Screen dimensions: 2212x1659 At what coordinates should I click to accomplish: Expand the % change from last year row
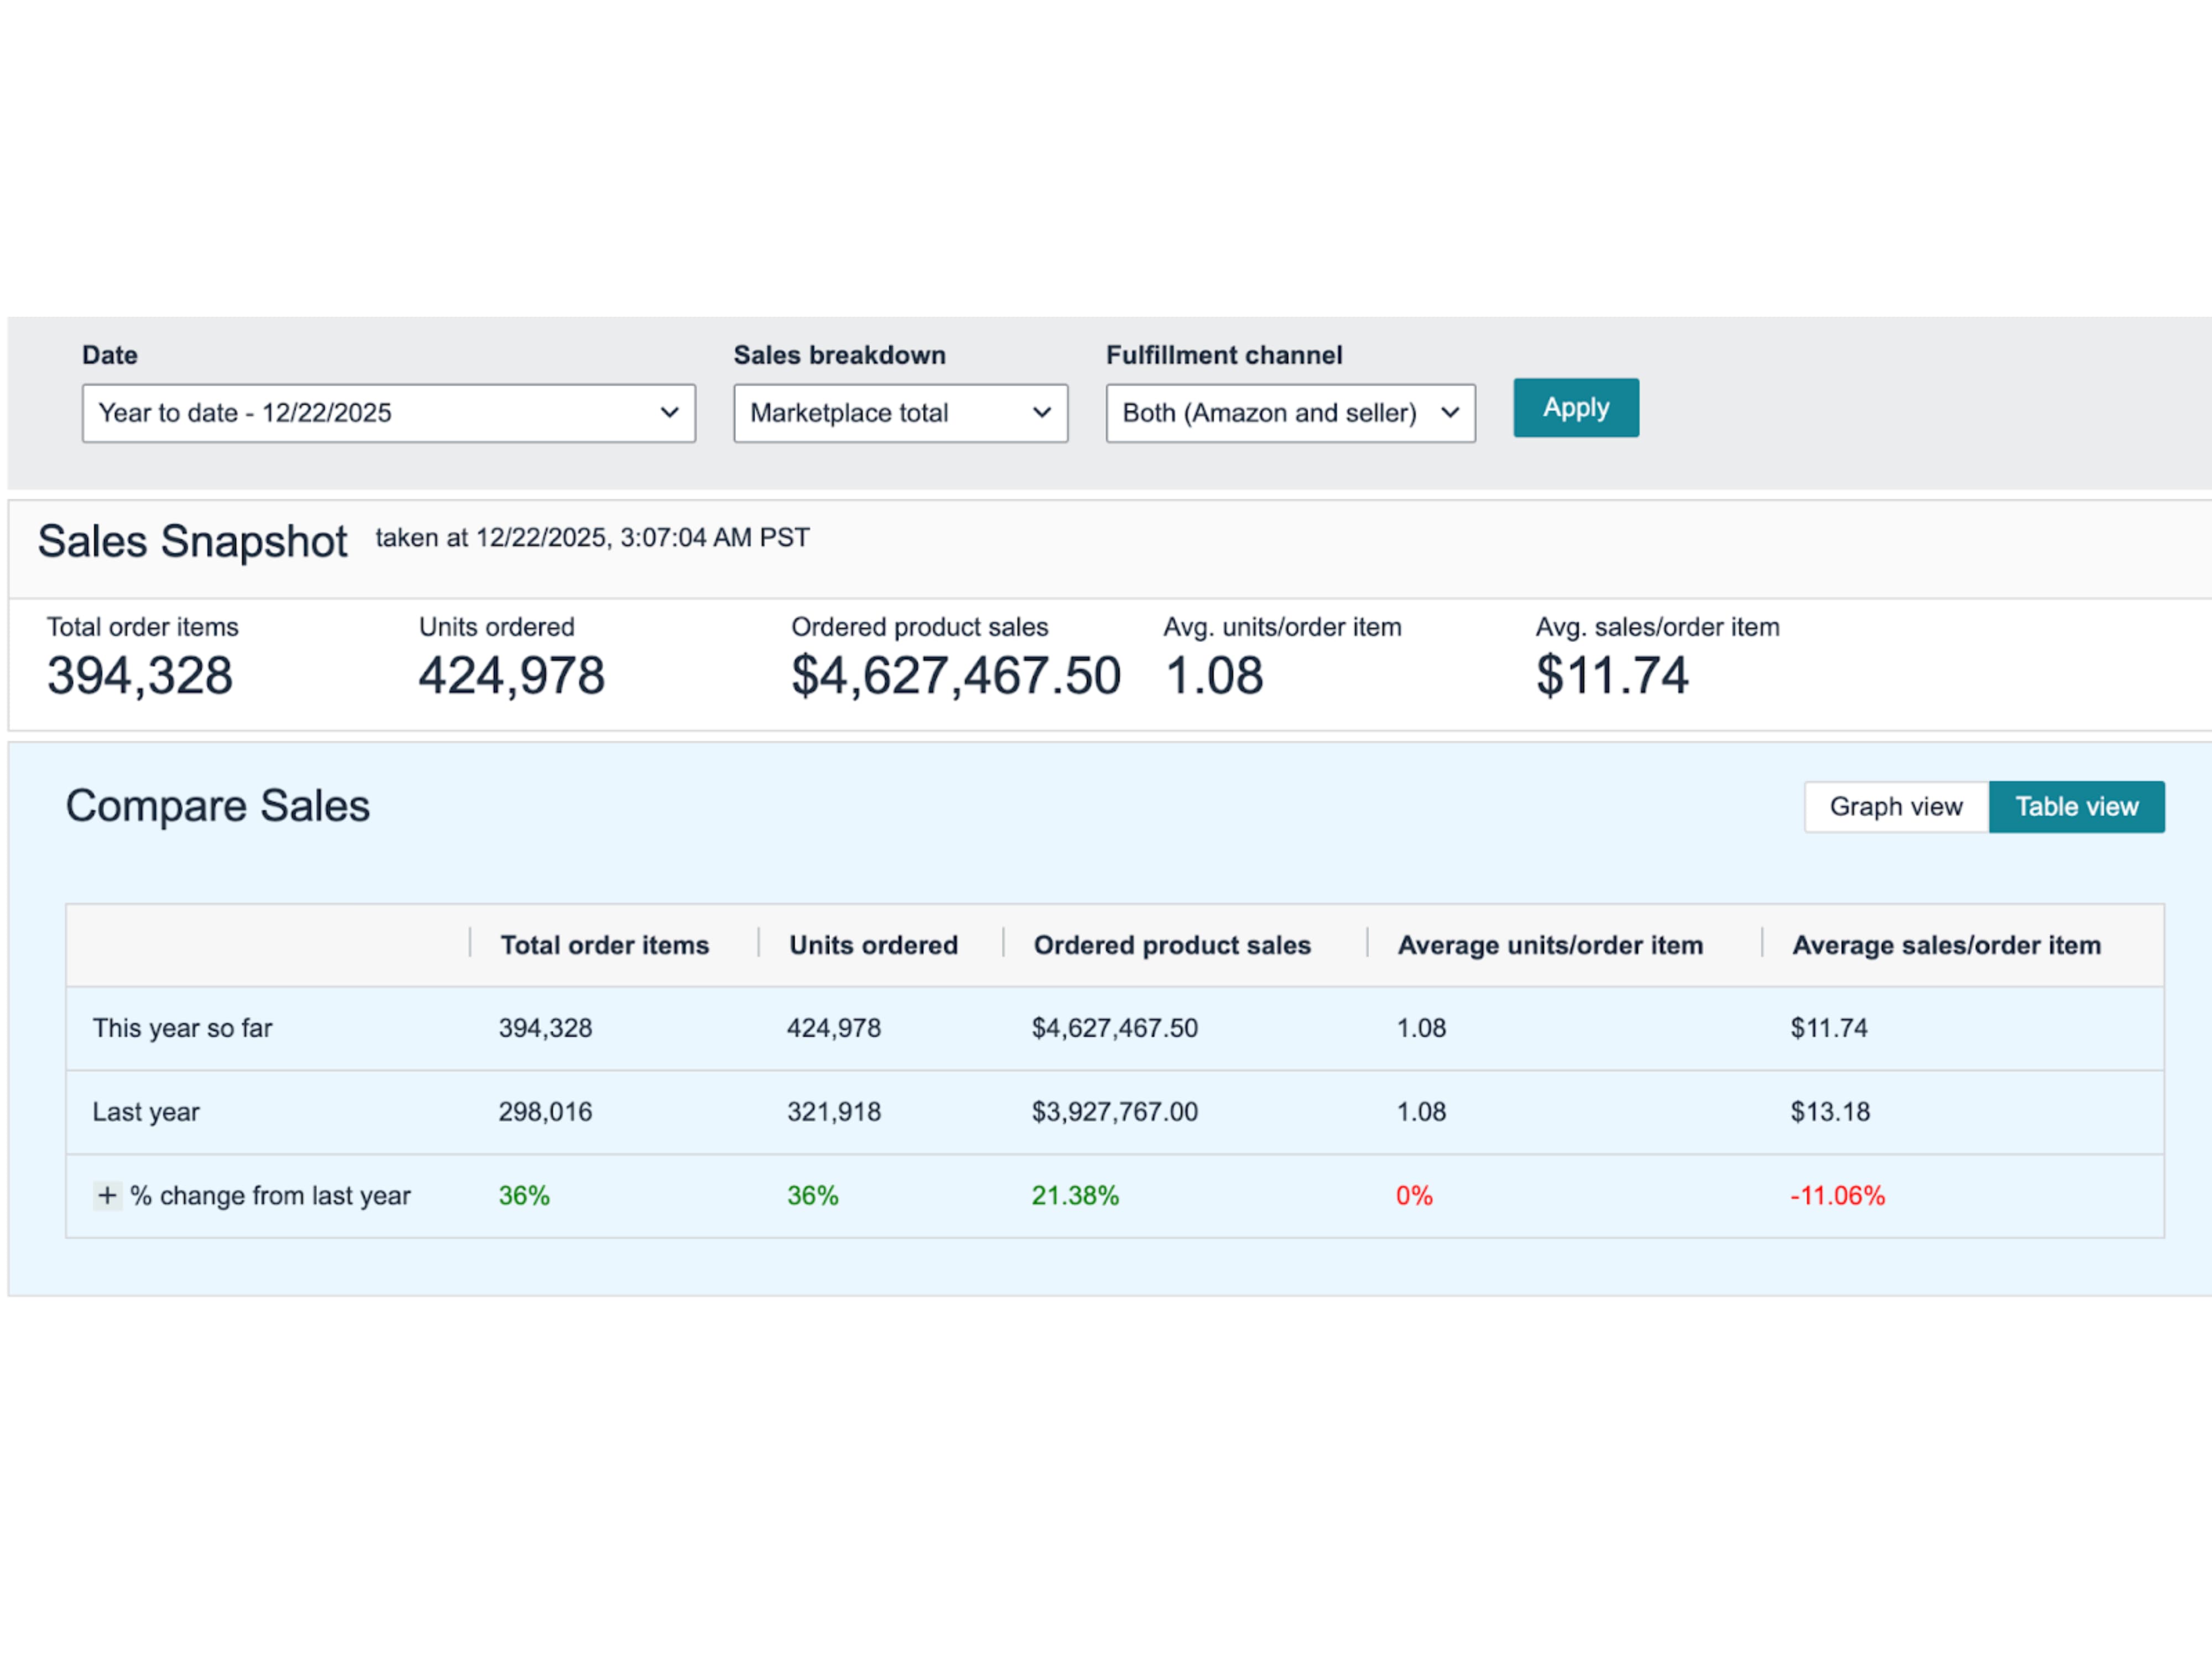point(107,1195)
